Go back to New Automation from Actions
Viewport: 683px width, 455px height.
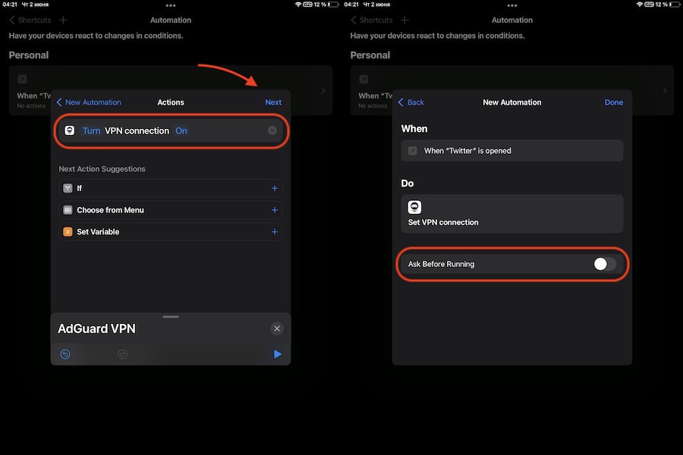point(89,102)
